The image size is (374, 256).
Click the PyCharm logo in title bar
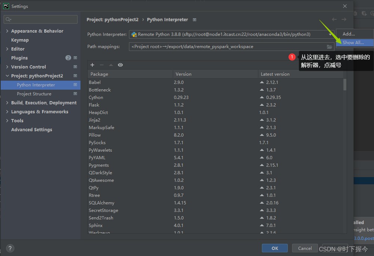[6, 6]
